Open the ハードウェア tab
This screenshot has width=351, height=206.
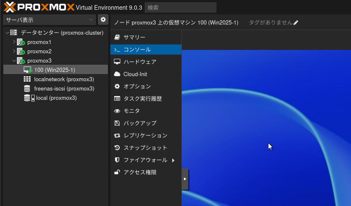(146, 62)
